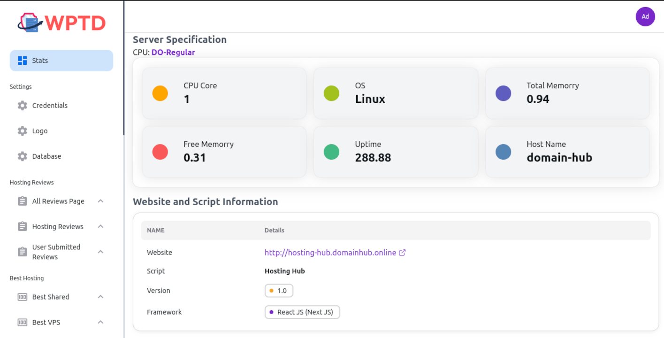Image resolution: width=664 pixels, height=338 pixels.
Task: Expand the User Submitted Reviews chevron
Action: [x=100, y=252]
